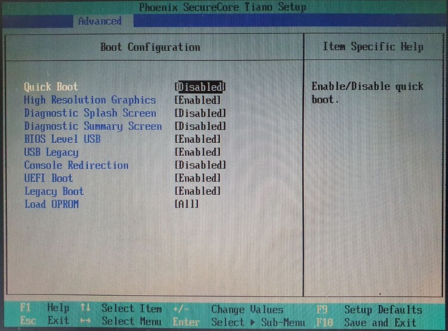The width and height of the screenshot is (448, 331).
Task: Click the Boot Configuration heading
Action: (150, 47)
